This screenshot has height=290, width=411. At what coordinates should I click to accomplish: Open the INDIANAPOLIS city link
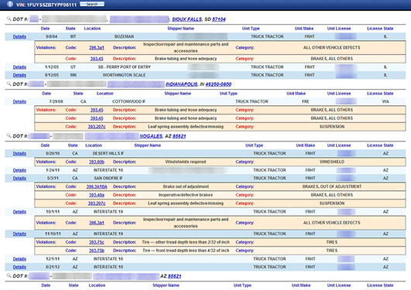[182, 84]
